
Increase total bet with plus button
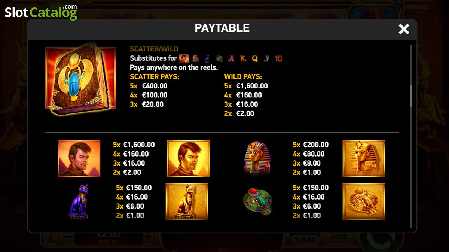[x=148, y=237]
